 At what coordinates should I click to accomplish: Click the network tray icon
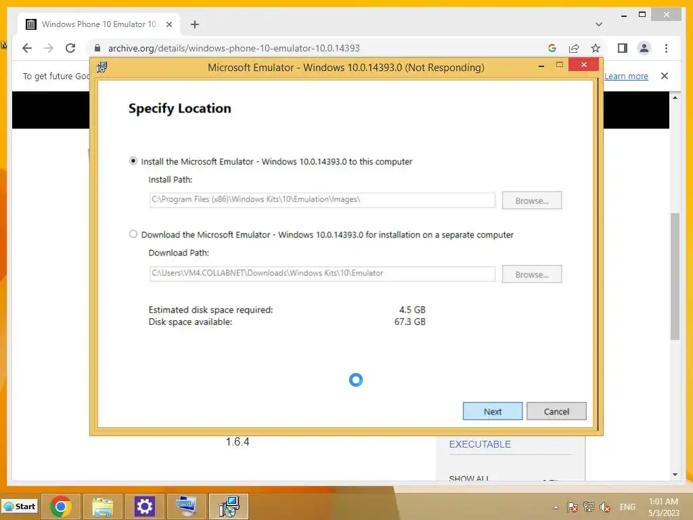pyautogui.click(x=589, y=507)
